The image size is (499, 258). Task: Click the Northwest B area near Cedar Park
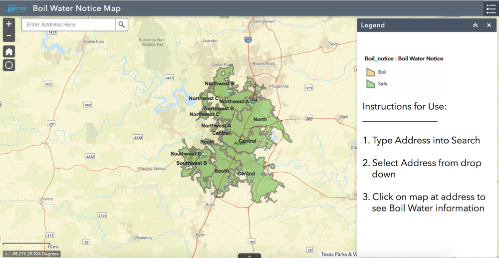click(x=219, y=83)
